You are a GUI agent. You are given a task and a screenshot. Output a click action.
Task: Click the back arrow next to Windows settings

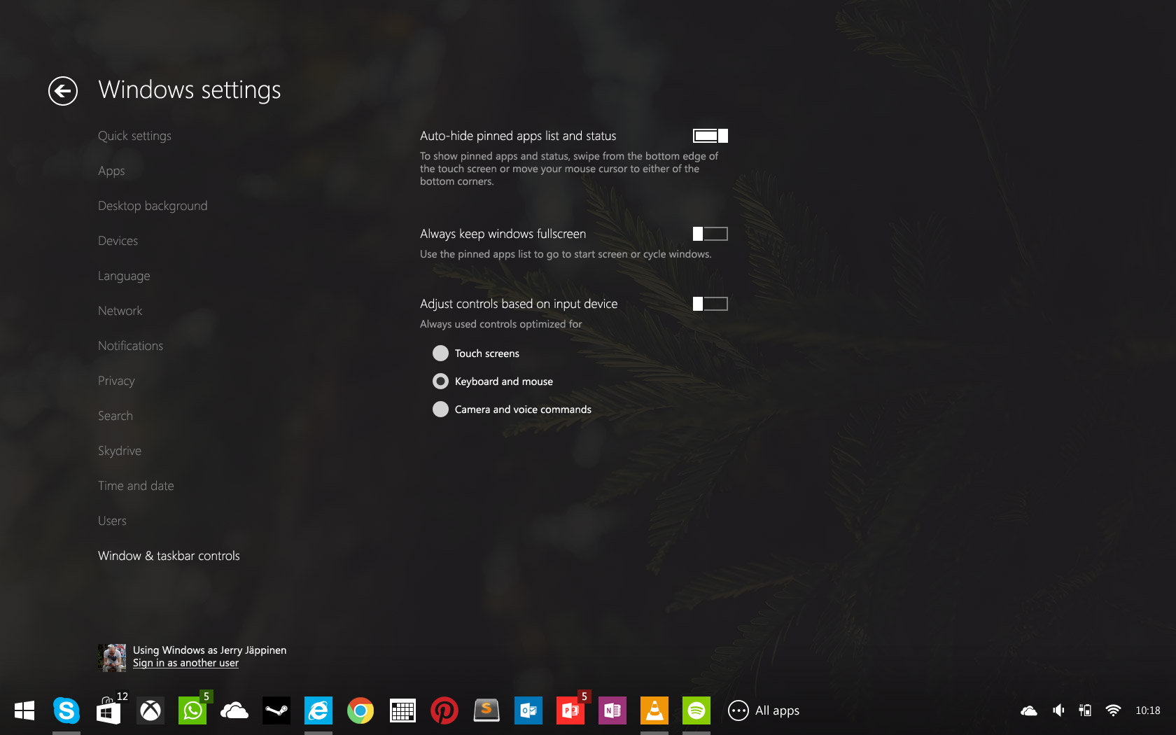tap(63, 91)
